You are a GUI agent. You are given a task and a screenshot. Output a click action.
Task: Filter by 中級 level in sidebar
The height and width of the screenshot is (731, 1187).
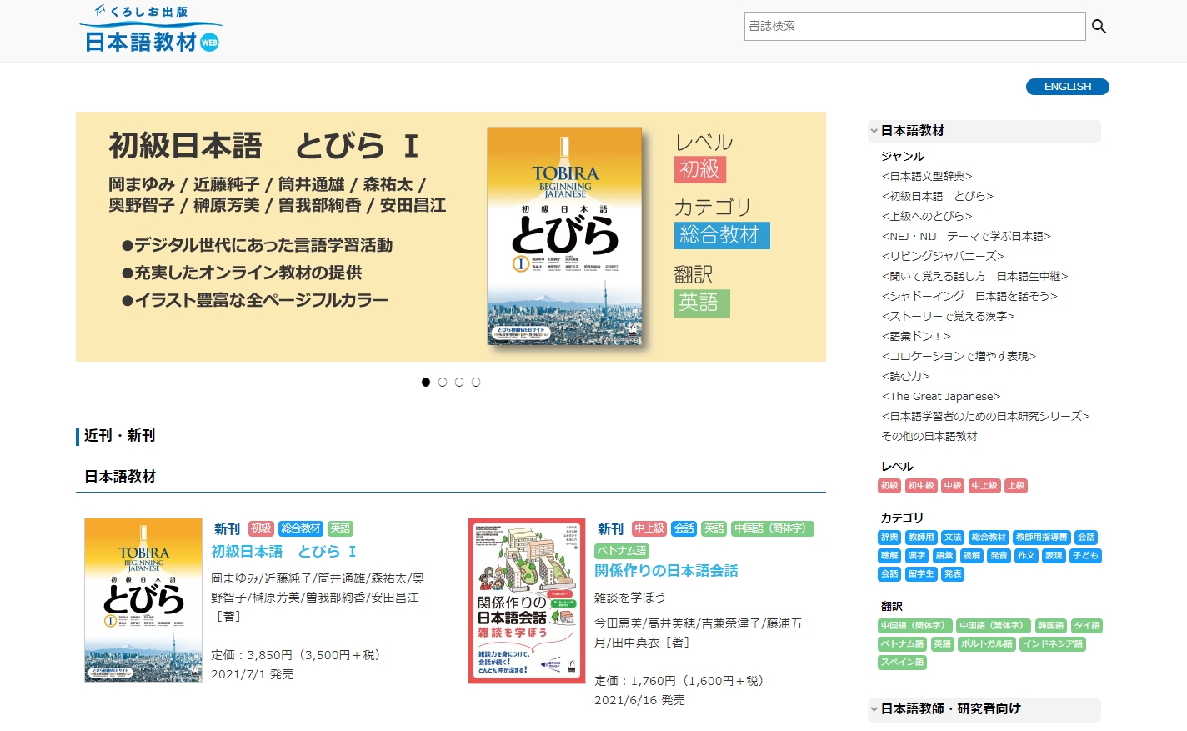click(953, 486)
